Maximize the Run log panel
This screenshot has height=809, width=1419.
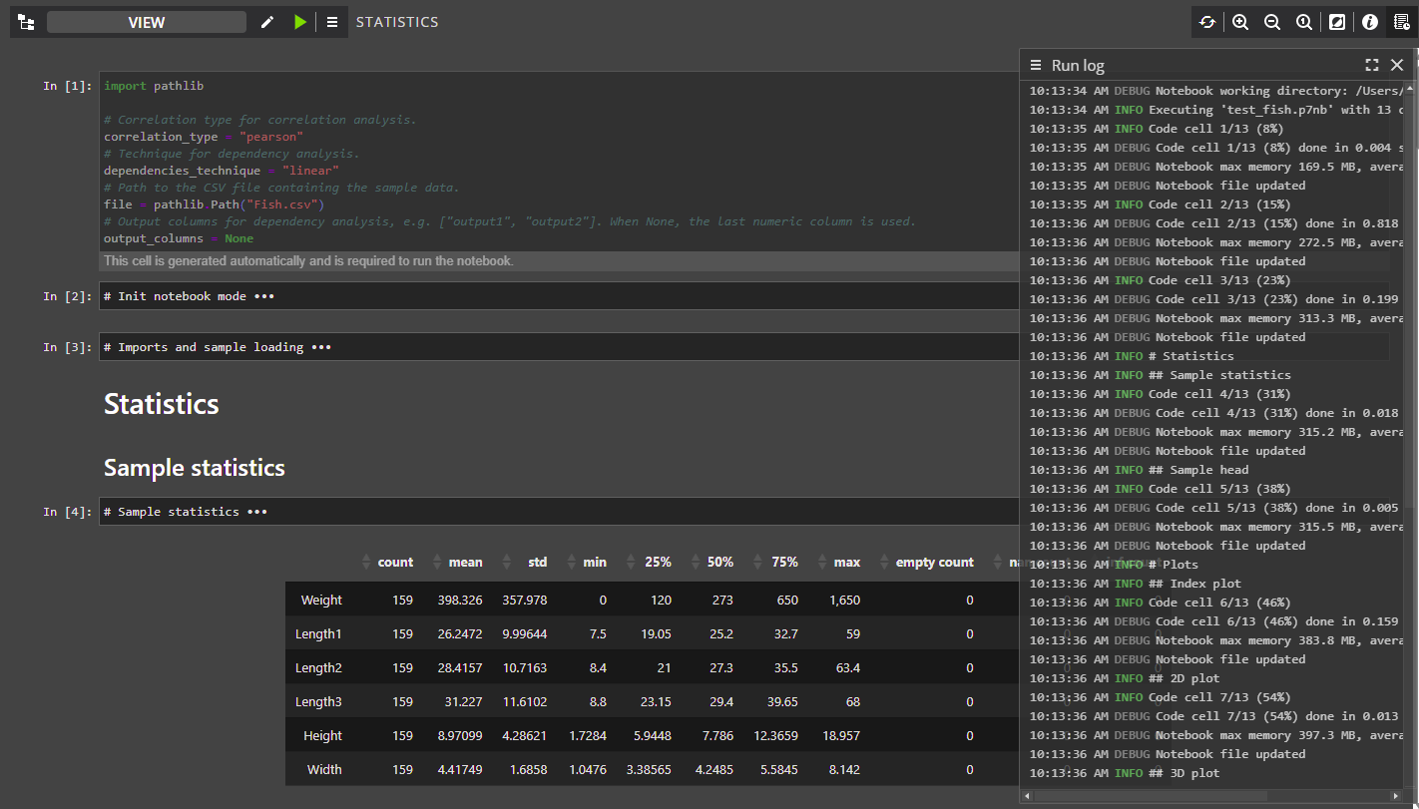(1372, 65)
